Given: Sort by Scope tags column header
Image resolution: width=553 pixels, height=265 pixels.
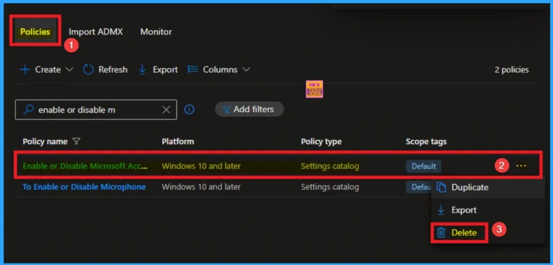Looking at the screenshot, I should click(426, 142).
